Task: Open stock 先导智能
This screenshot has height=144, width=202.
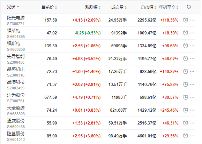Action: point(16,56)
